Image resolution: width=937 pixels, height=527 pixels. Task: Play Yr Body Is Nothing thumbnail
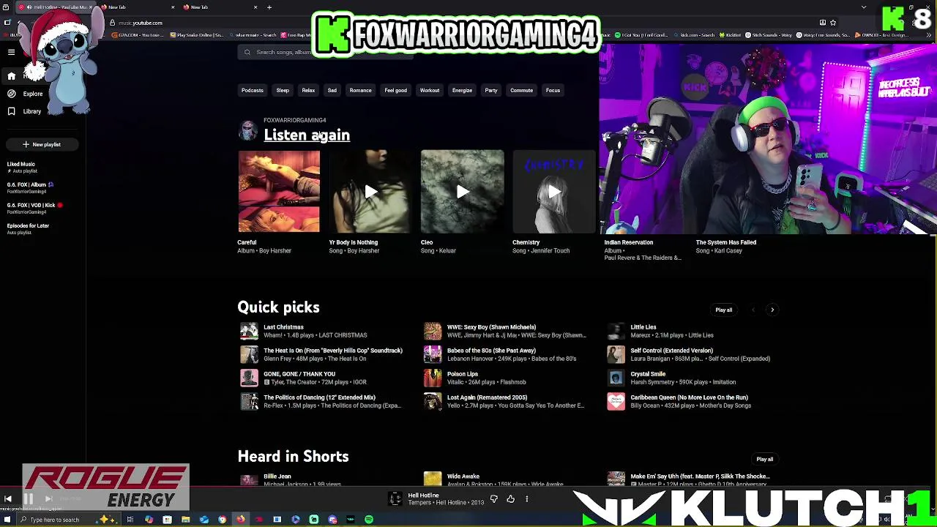(370, 191)
